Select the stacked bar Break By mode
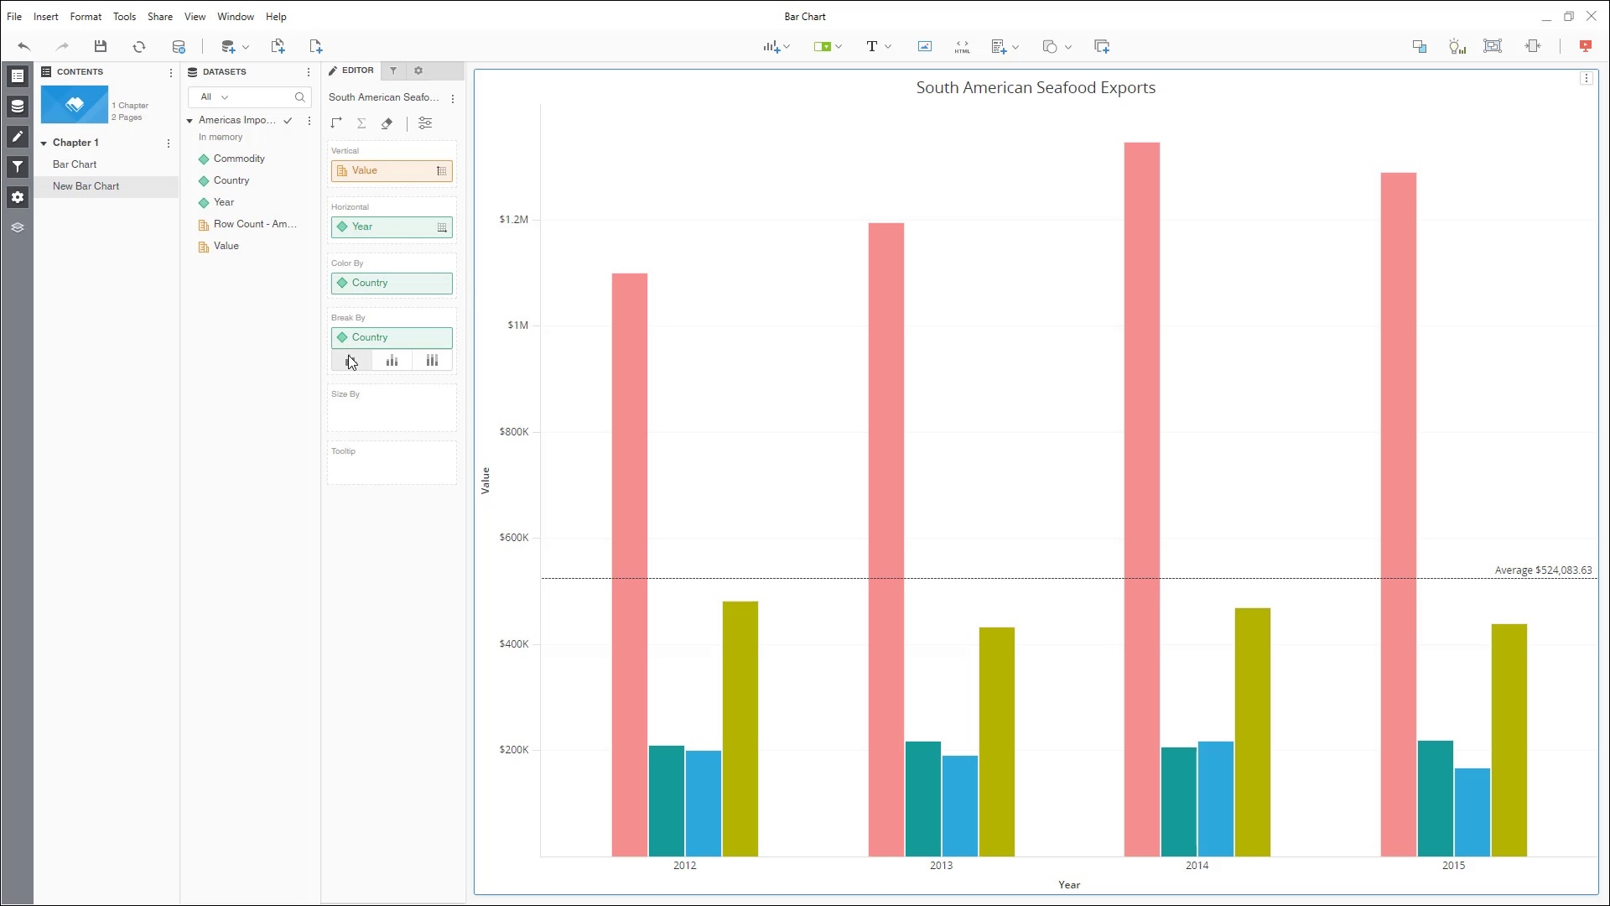Viewport: 1610px width, 906px height. tap(392, 361)
